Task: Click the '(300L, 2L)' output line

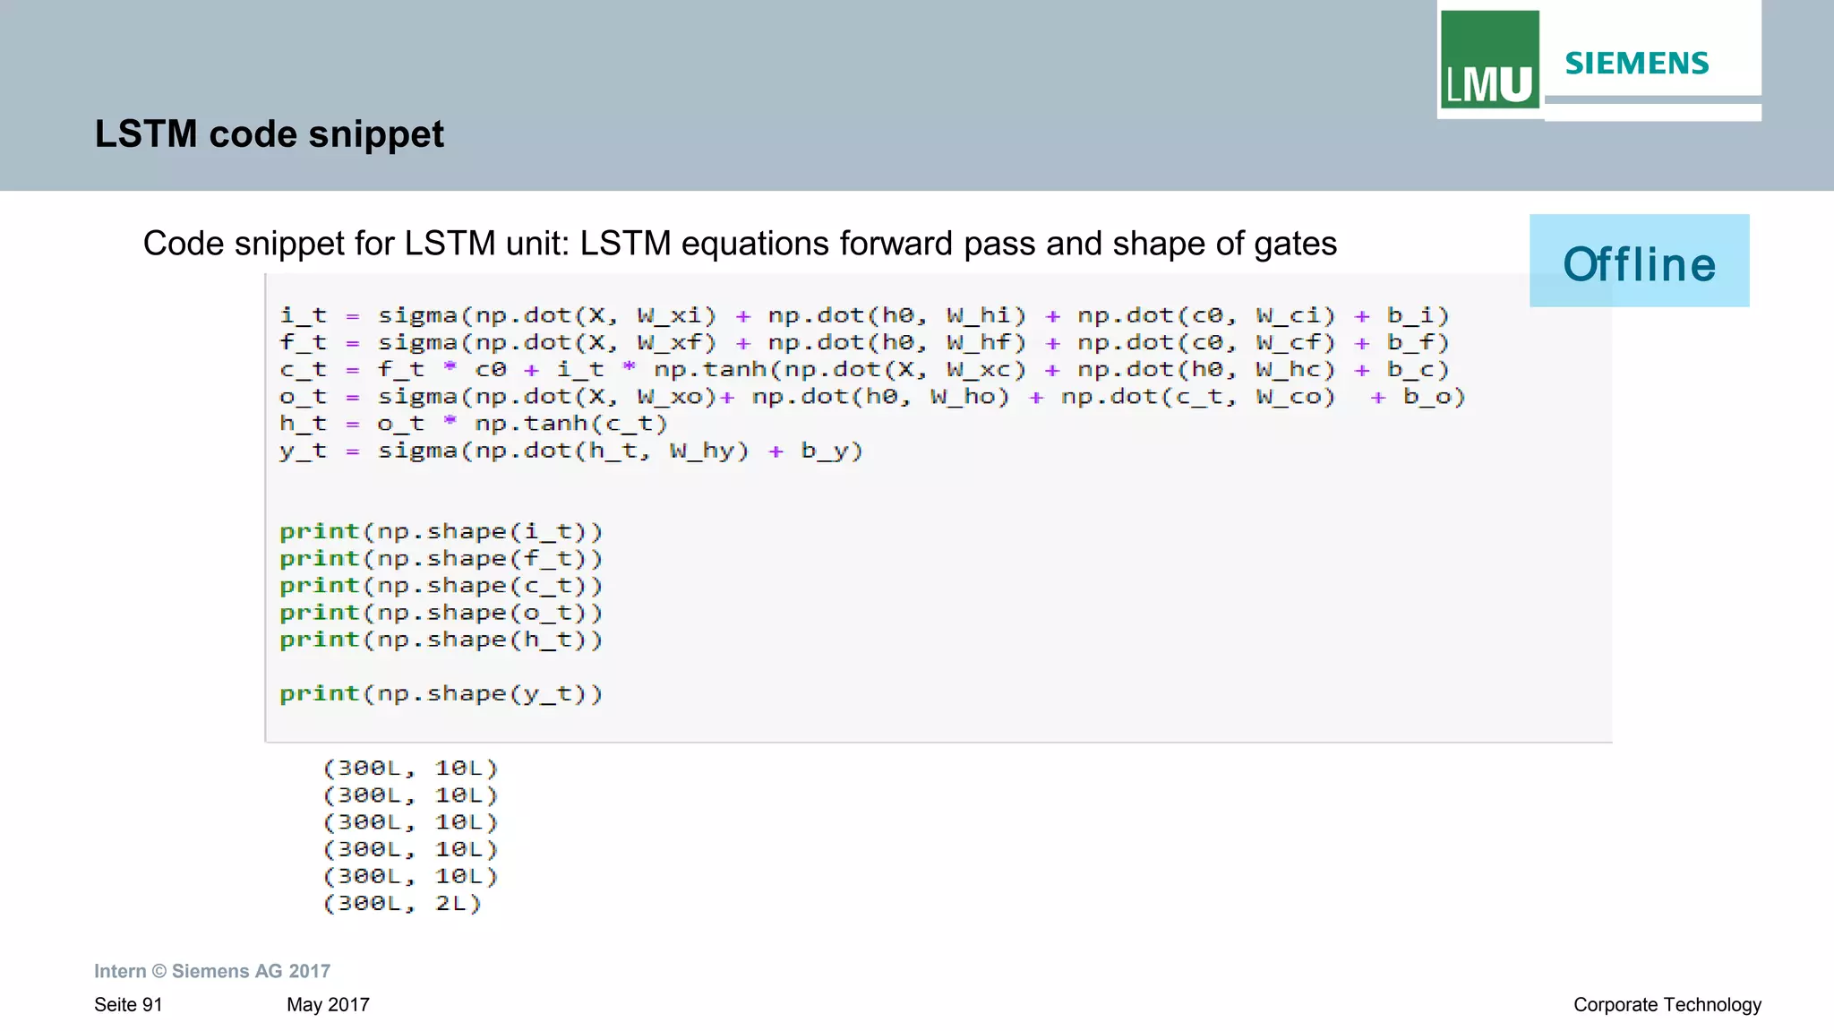Action: point(402,904)
